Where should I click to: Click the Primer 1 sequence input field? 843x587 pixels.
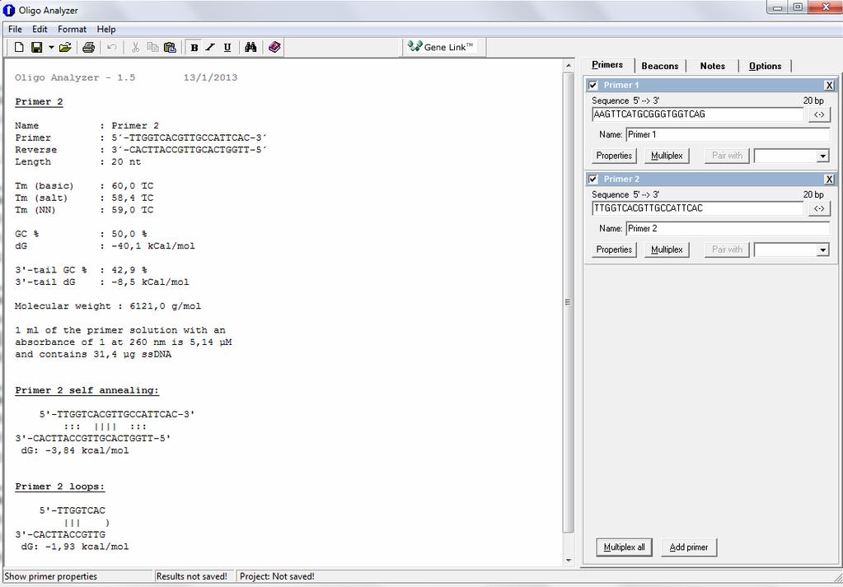(697, 114)
